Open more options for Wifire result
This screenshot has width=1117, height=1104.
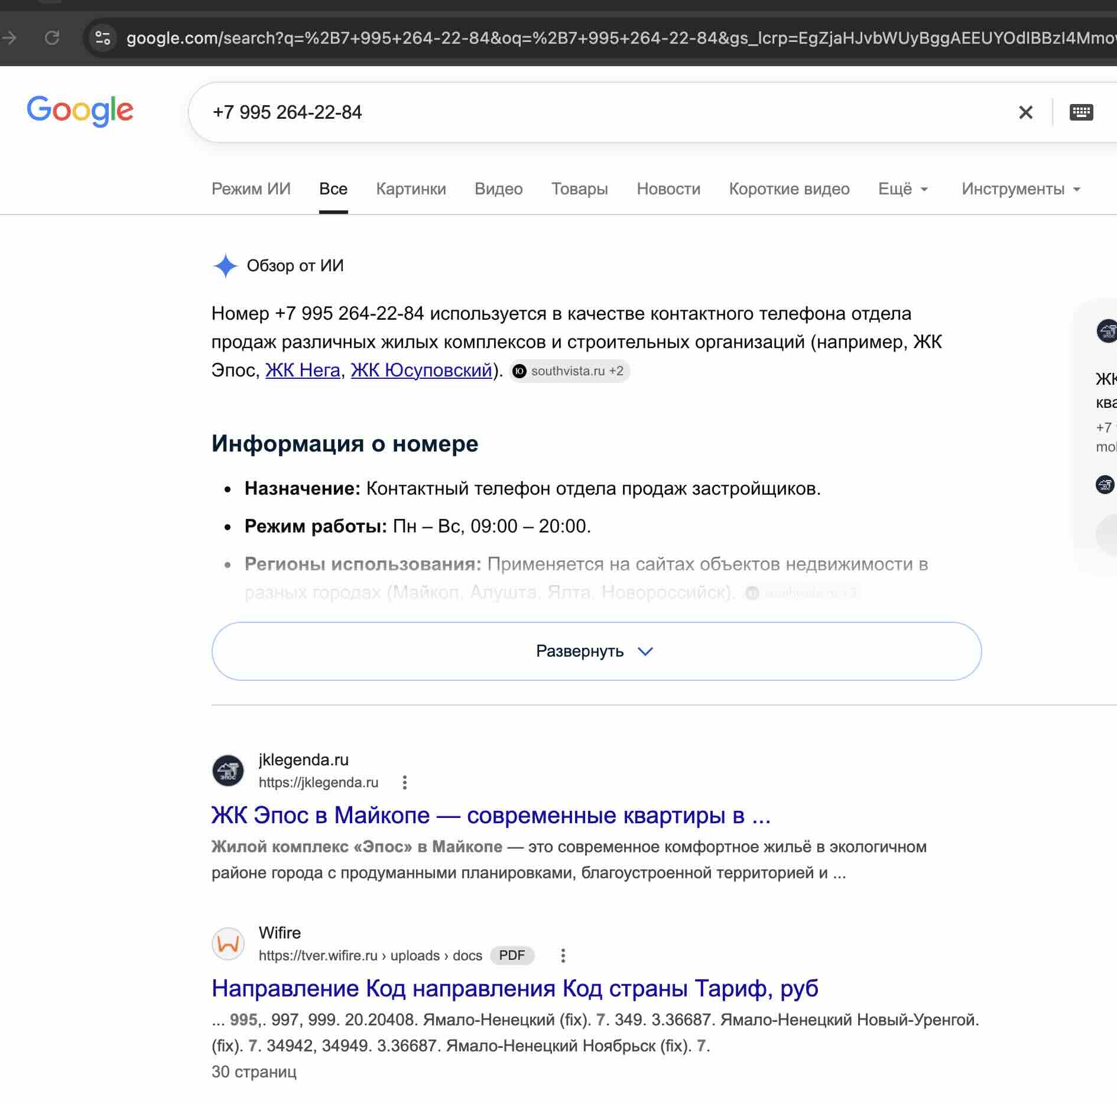pyautogui.click(x=563, y=956)
